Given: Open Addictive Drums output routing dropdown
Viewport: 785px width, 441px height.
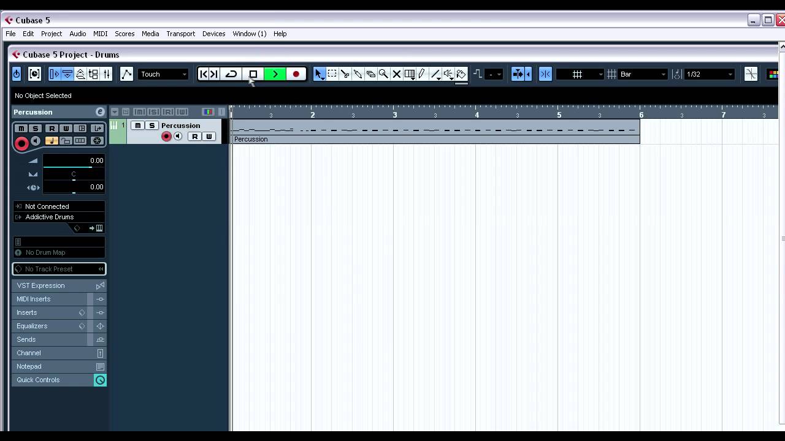Looking at the screenshot, I should click(59, 217).
